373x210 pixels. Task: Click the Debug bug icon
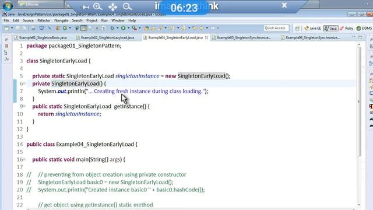tap(112, 28)
